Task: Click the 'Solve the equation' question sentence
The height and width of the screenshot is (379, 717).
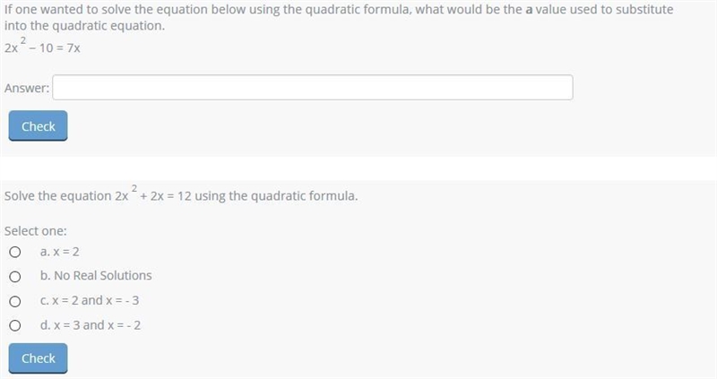Action: coord(181,194)
